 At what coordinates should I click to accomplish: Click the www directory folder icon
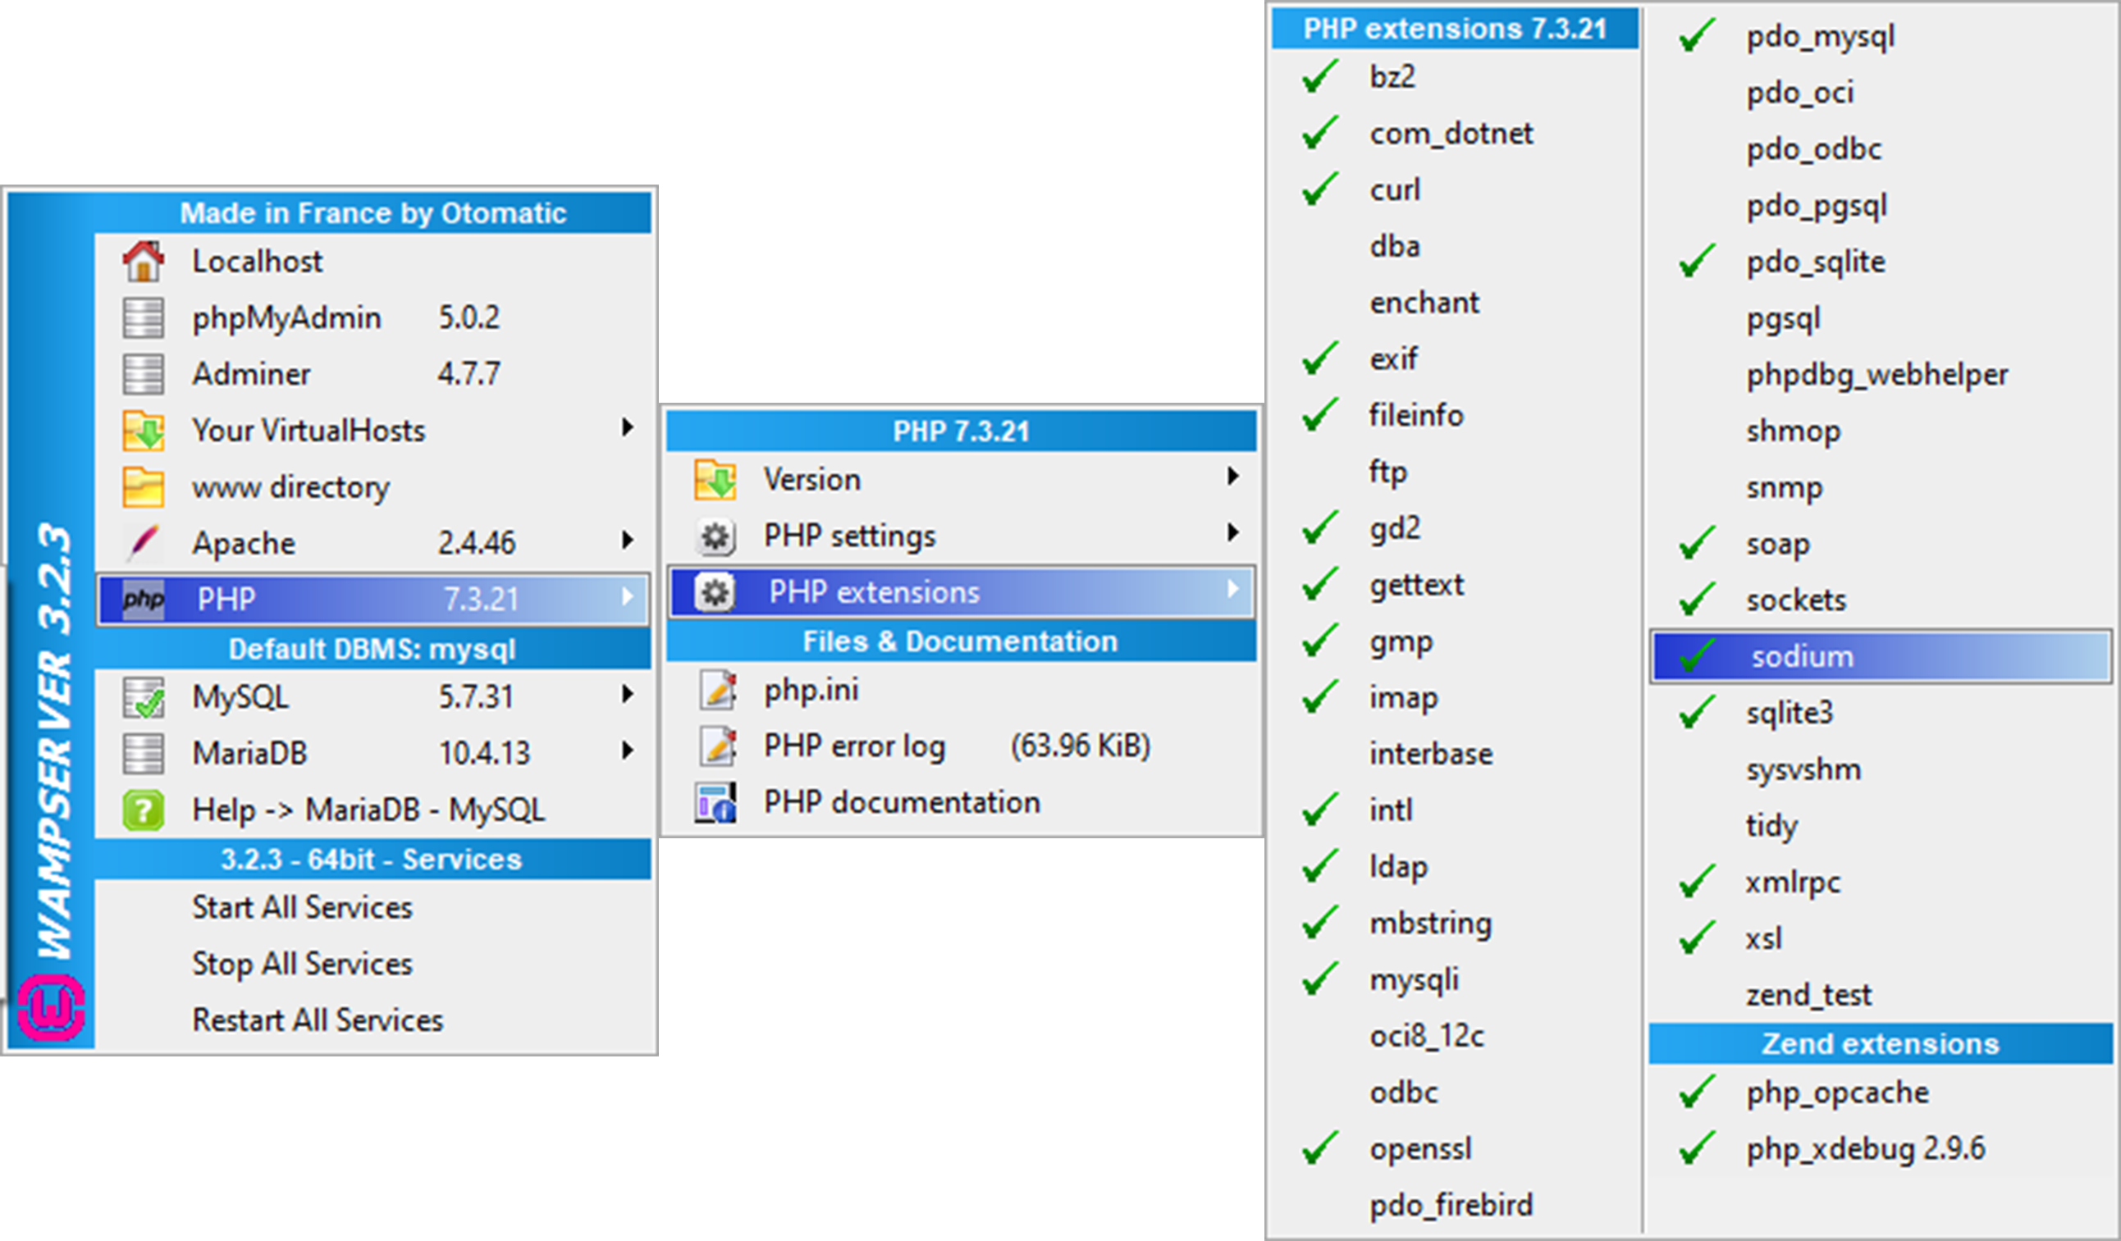coord(143,487)
